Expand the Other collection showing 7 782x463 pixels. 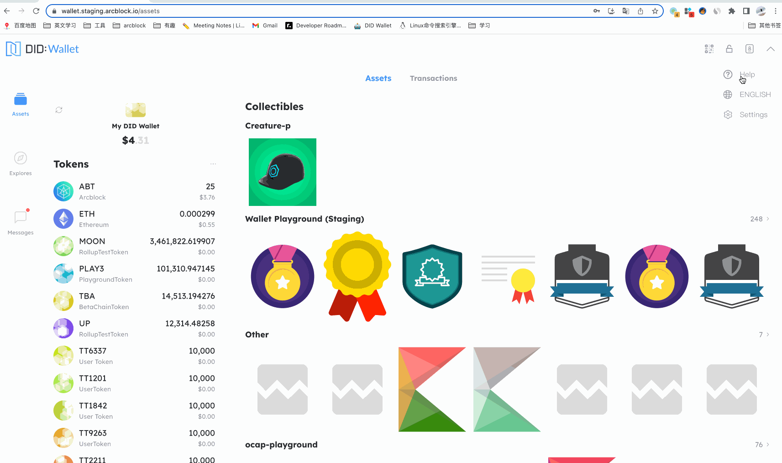[x=764, y=335]
